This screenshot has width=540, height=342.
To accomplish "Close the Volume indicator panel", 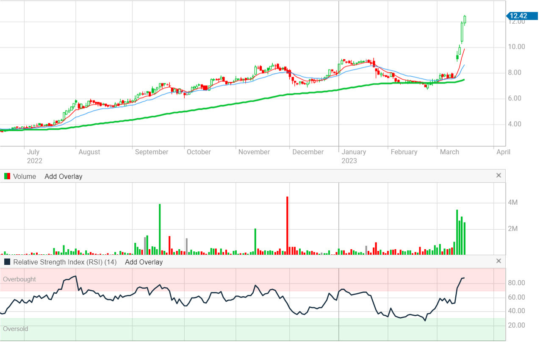I will coord(498,175).
